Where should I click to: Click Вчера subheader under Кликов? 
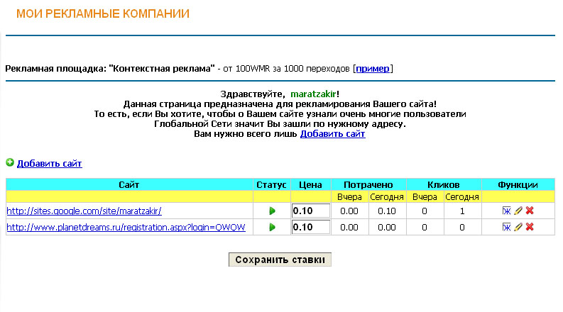[425, 197]
